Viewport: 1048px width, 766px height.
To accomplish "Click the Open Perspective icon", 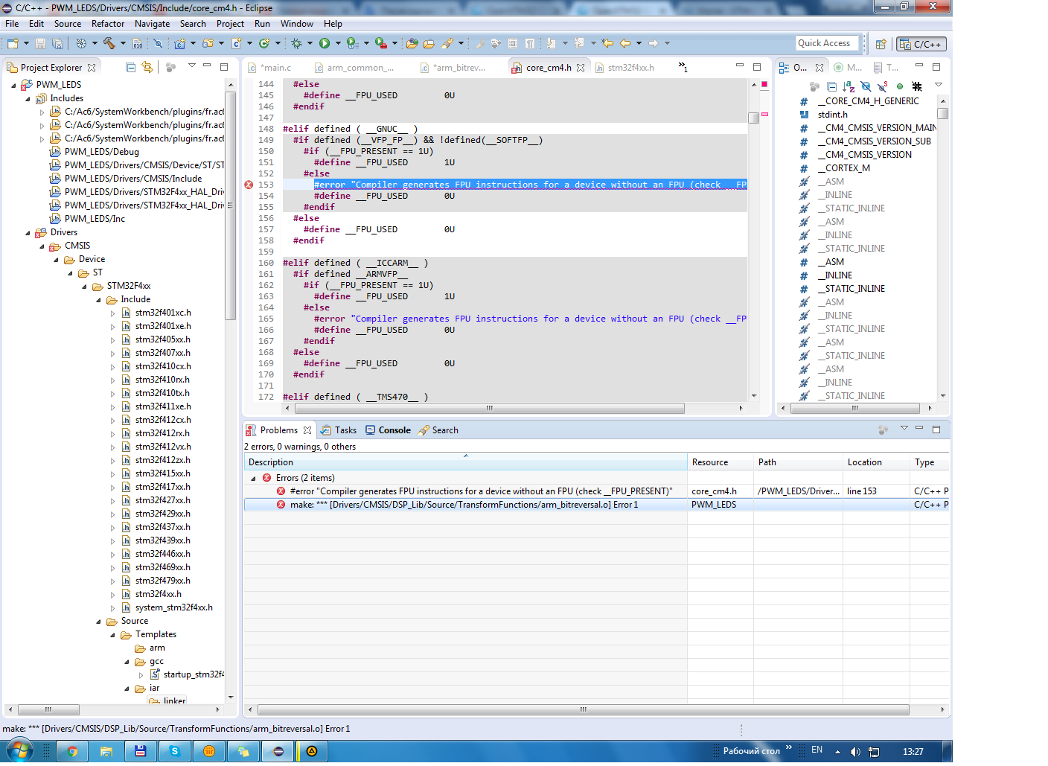I will pos(881,44).
